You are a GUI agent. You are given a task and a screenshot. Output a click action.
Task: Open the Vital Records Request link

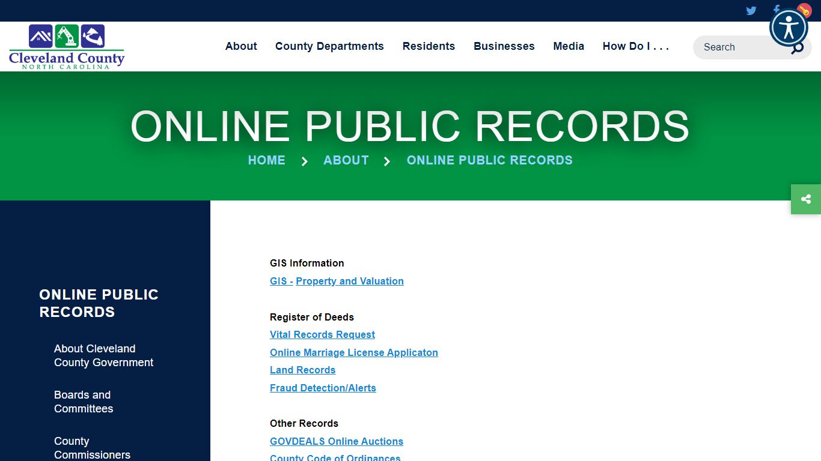pyautogui.click(x=322, y=334)
